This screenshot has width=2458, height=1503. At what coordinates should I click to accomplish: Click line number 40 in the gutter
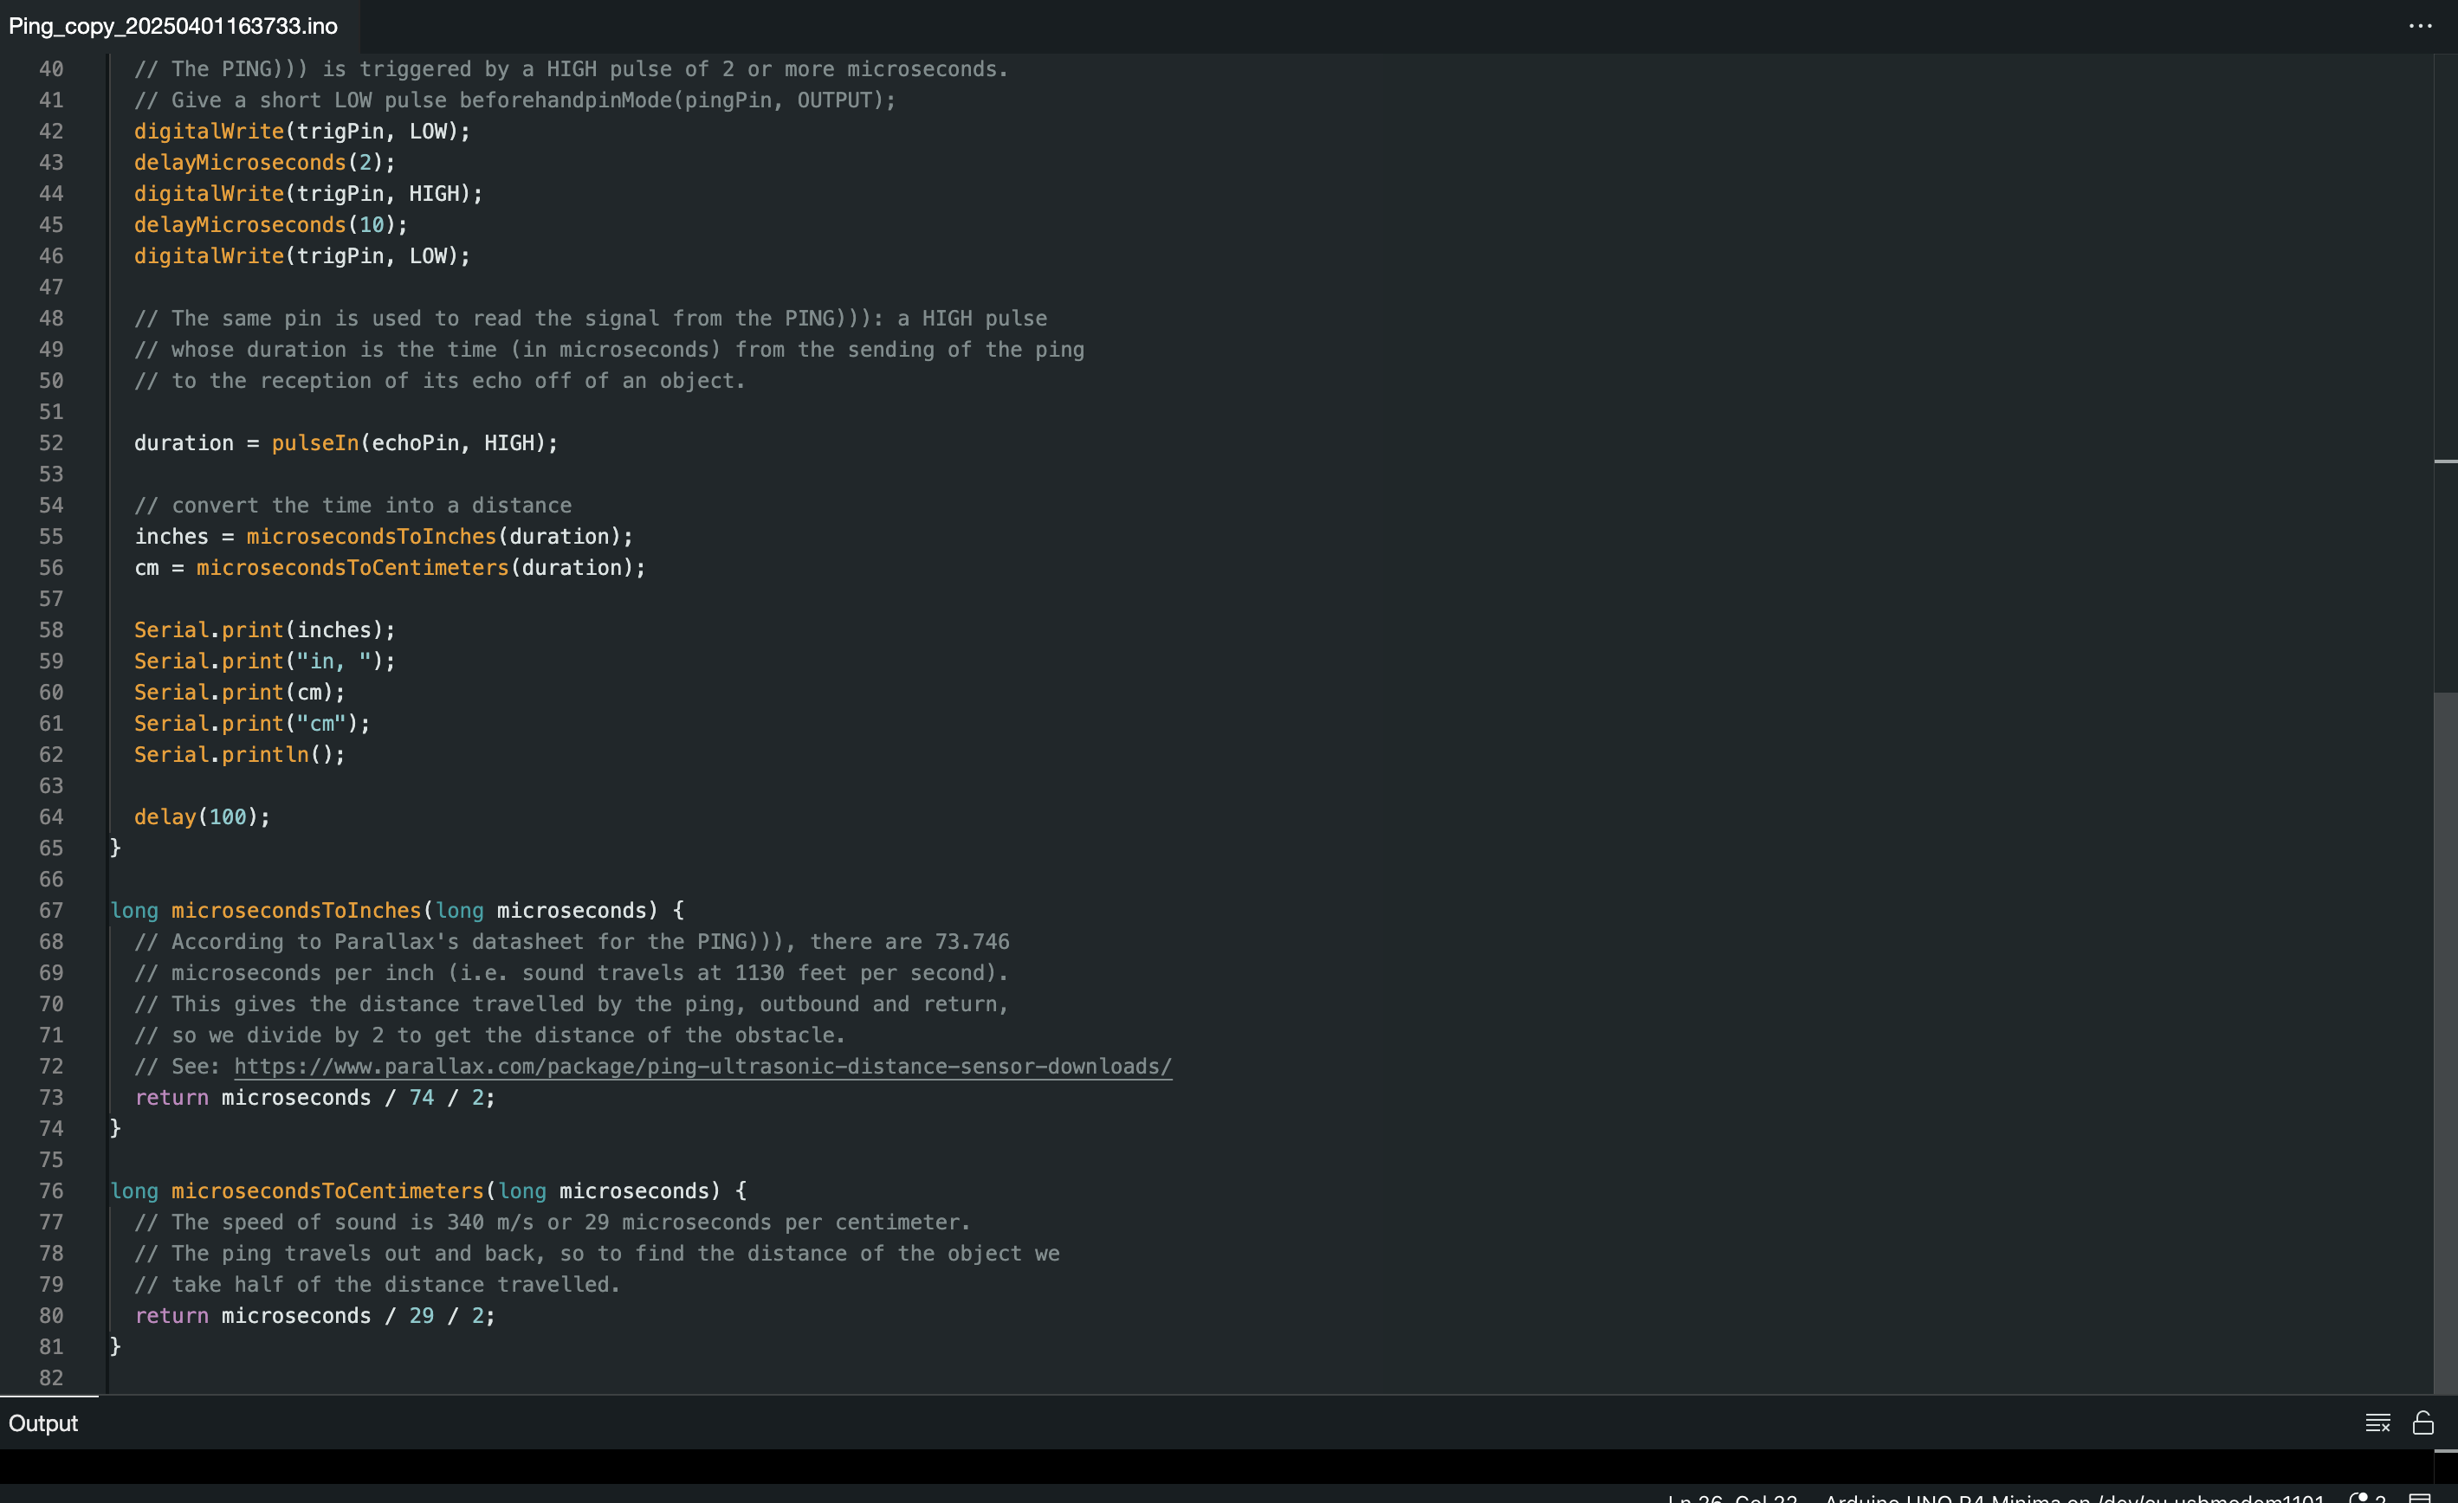(51, 68)
